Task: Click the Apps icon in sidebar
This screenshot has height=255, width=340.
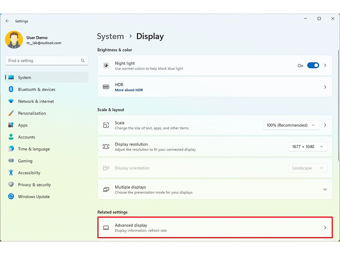Action: (11, 125)
